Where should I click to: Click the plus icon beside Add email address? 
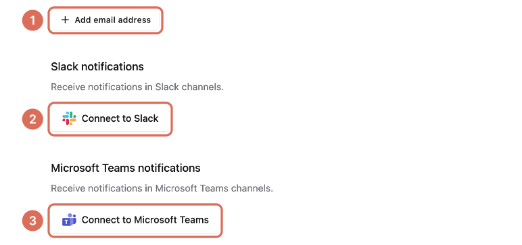click(x=65, y=20)
